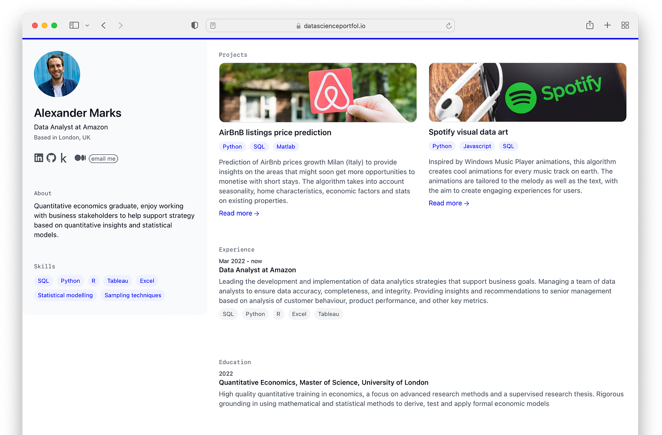Click the Statistical modelling skill tag

(x=65, y=295)
